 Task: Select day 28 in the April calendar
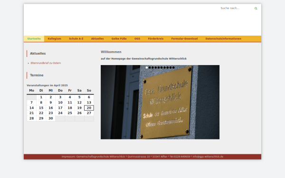32,118
